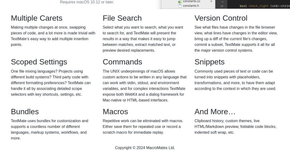
Task: Click the MacroMates Ltd. copyright notice
Action: tap(145, 148)
